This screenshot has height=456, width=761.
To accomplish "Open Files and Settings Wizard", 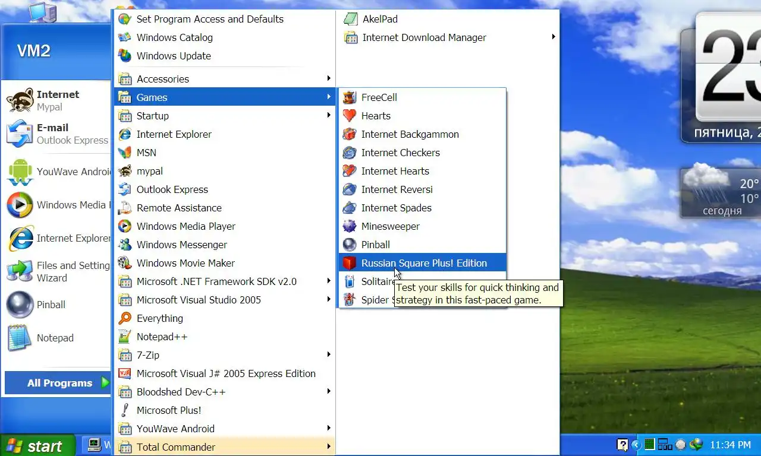I will (57, 271).
